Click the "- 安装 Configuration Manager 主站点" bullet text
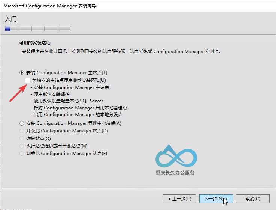 [x=70, y=87]
